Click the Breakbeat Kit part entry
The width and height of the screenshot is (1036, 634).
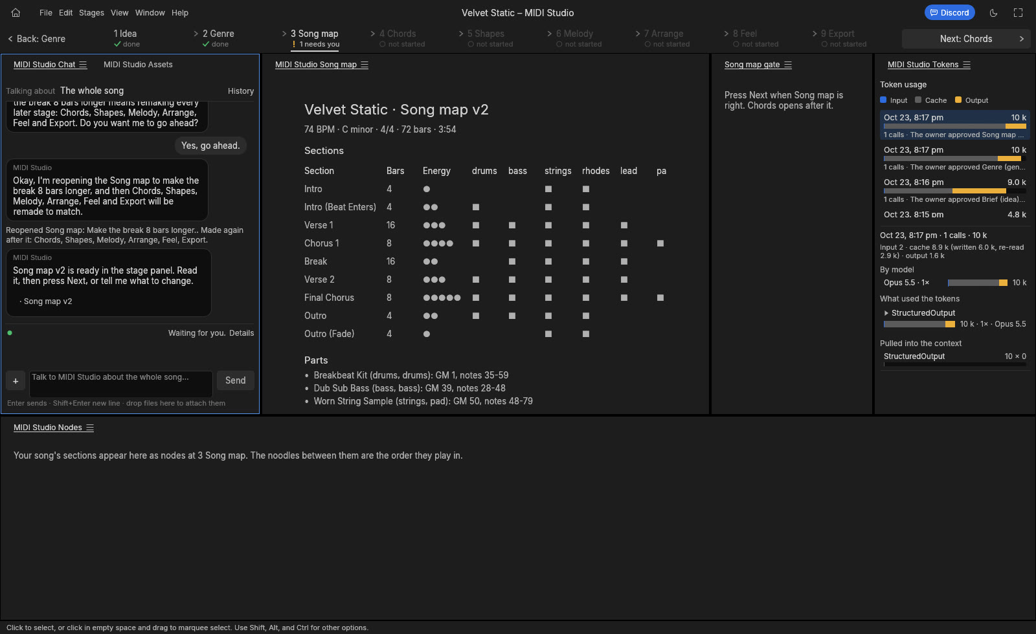point(411,375)
